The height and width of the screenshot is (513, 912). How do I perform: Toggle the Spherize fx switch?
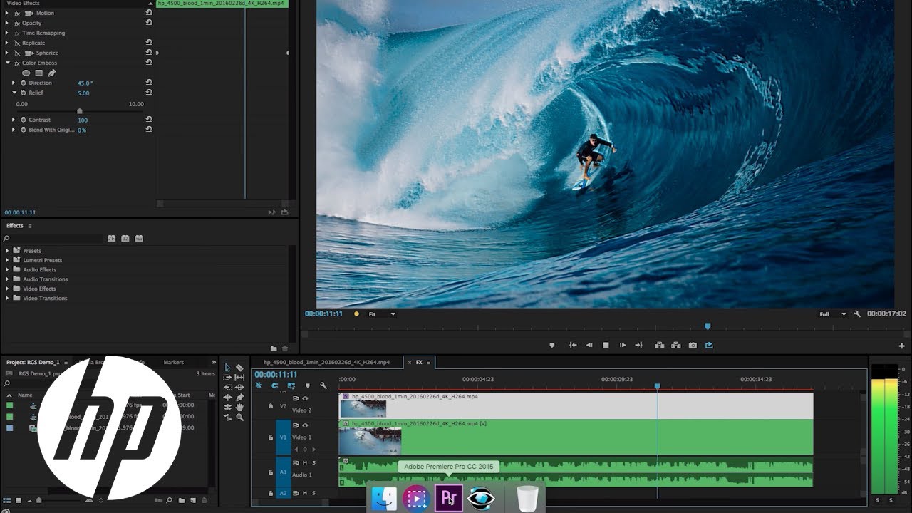(x=16, y=53)
